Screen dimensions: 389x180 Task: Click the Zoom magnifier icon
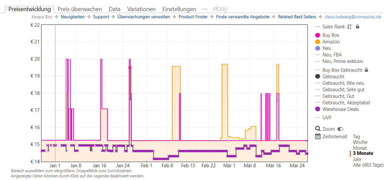(x=318, y=129)
